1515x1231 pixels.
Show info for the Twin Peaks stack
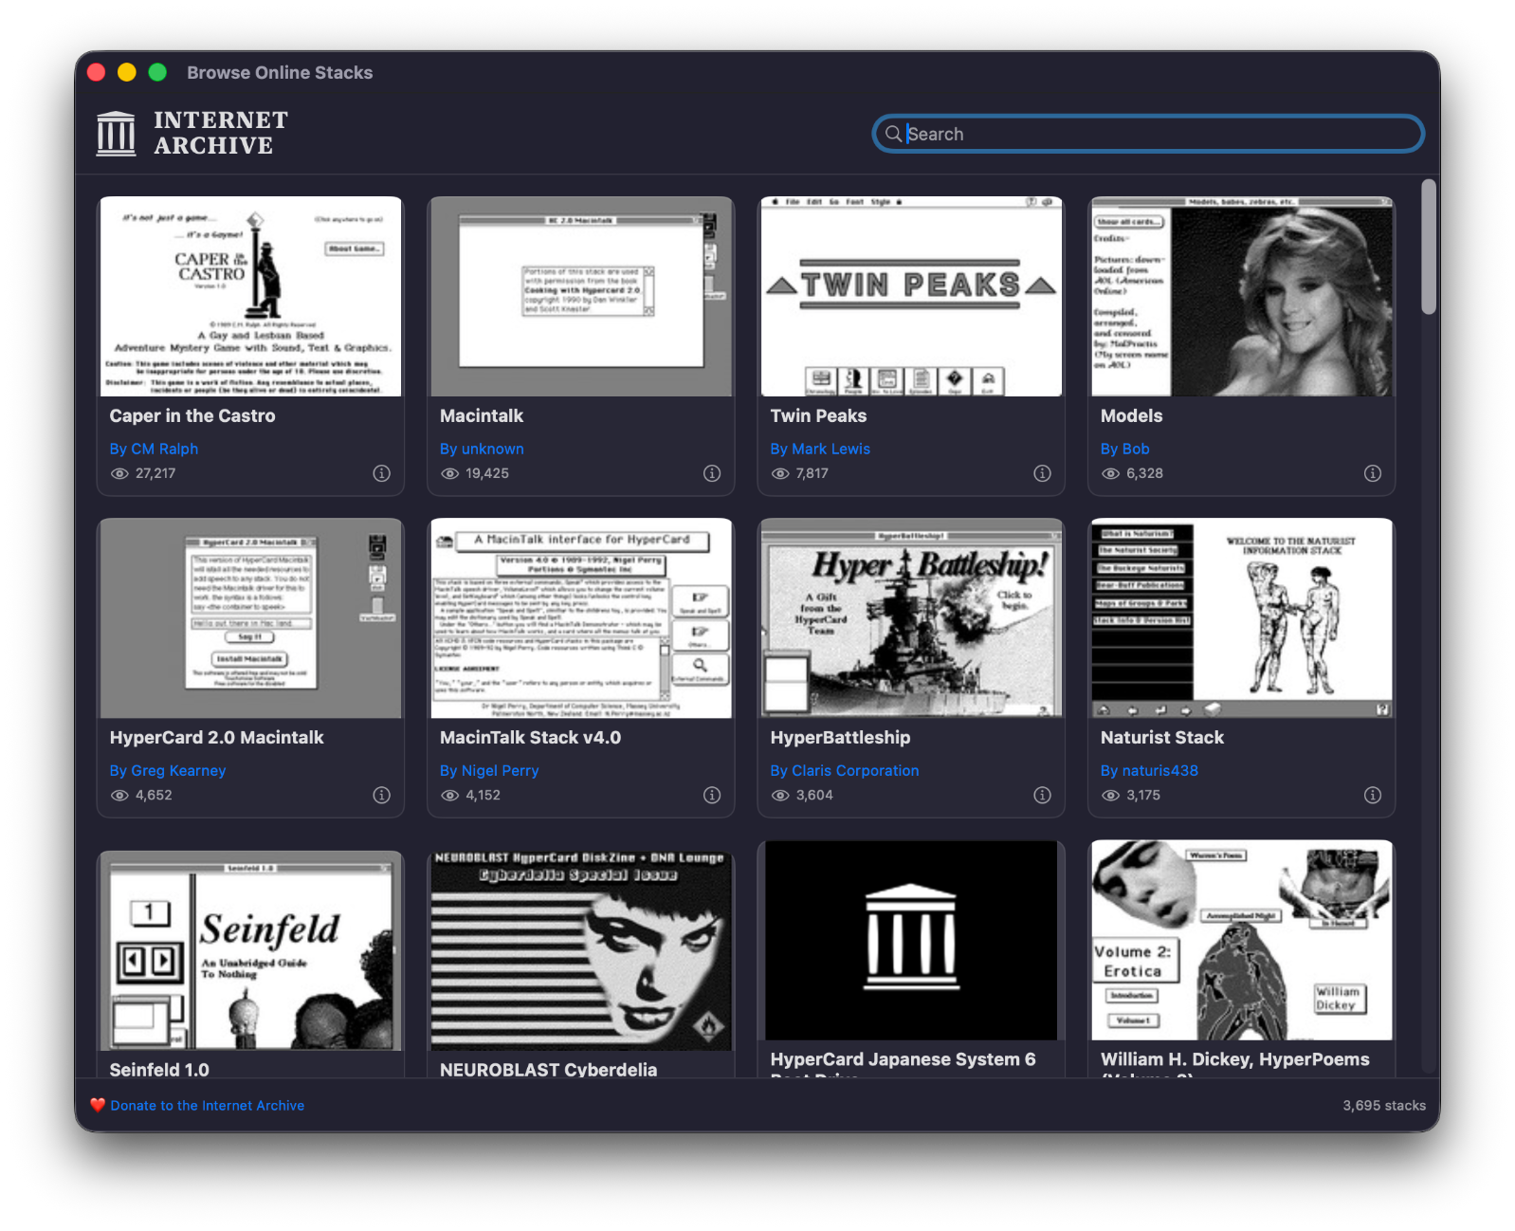coord(1042,473)
